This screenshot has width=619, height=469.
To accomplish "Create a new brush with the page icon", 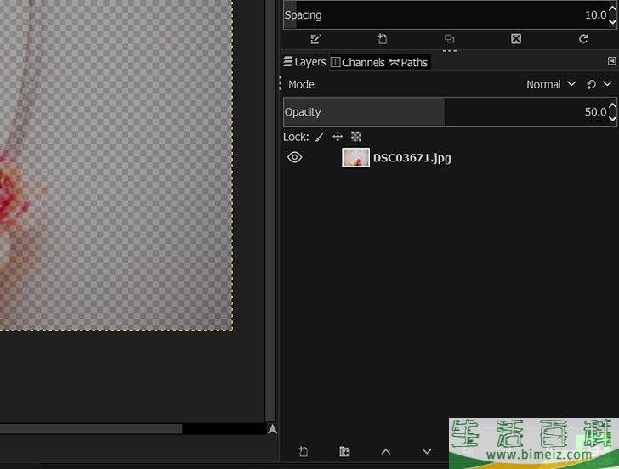I will pyautogui.click(x=383, y=39).
